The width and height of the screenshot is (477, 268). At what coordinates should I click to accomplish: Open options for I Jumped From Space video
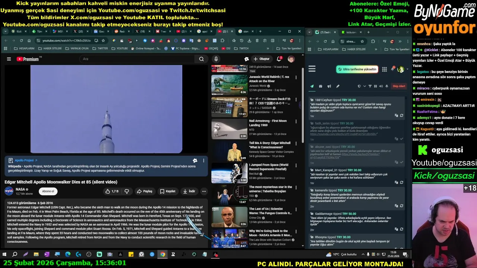click(296, 165)
